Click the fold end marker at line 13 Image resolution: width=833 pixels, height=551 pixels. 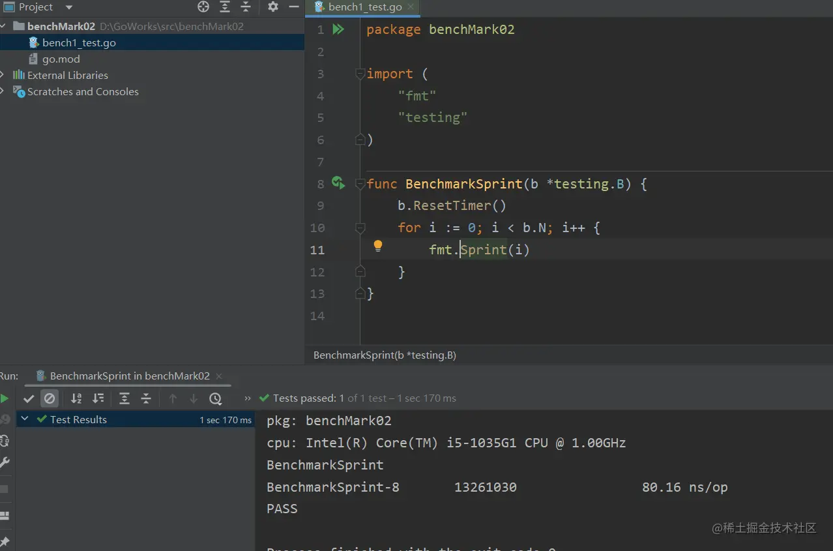(x=360, y=293)
